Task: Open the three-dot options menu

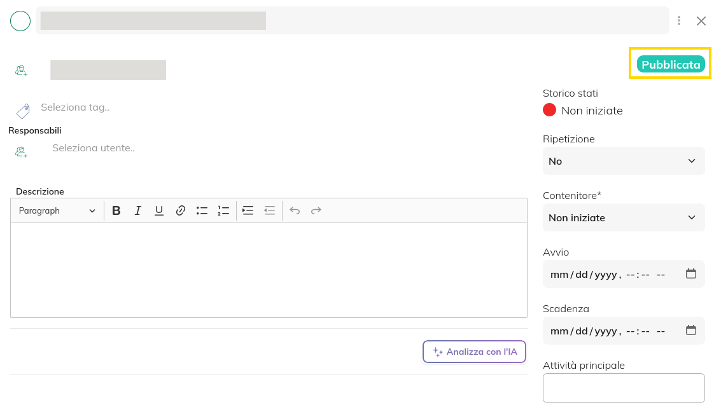Action: pyautogui.click(x=679, y=21)
